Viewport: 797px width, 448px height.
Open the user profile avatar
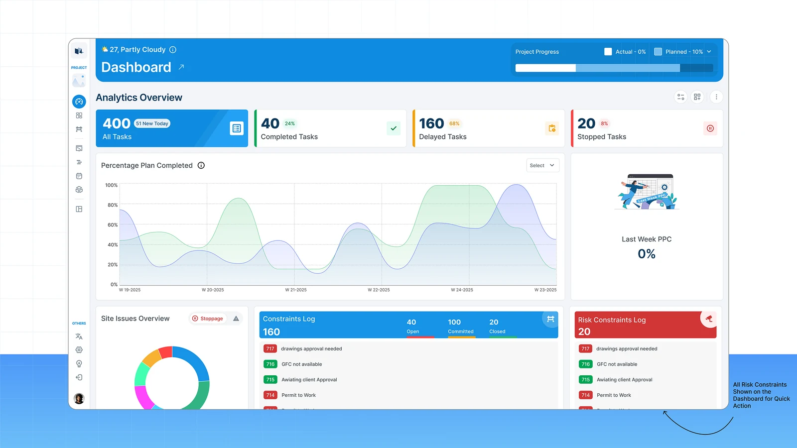click(x=79, y=399)
